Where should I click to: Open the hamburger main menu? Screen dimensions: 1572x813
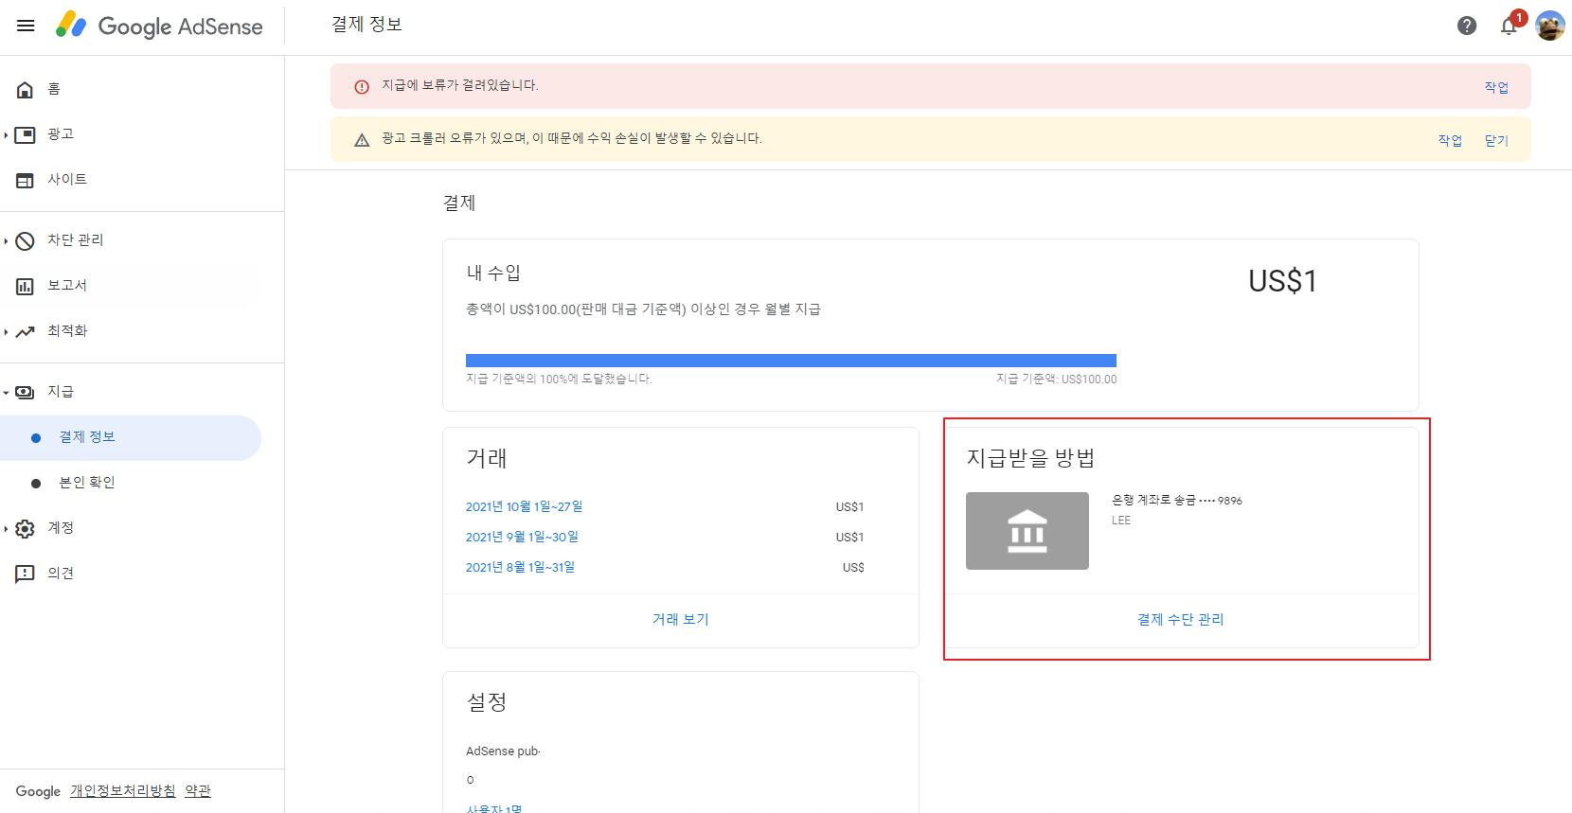26,26
